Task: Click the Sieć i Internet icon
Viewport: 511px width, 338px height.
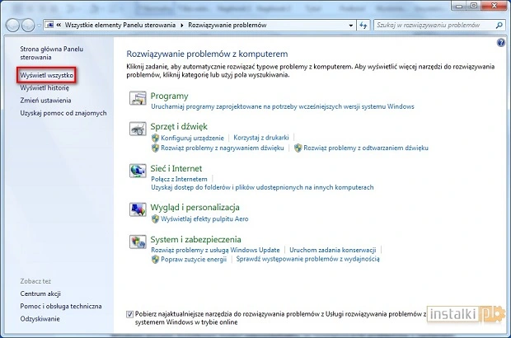Action: 138,171
